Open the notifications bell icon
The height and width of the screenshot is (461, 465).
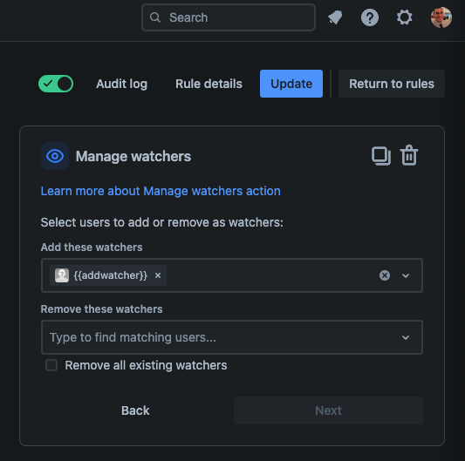tap(335, 17)
